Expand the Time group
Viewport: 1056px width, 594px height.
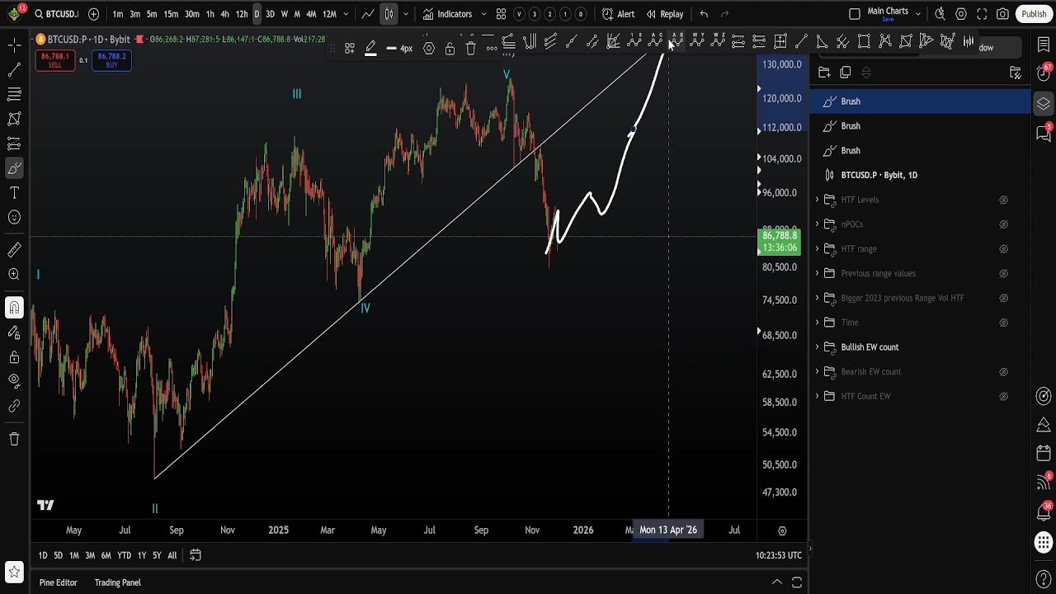818,323
